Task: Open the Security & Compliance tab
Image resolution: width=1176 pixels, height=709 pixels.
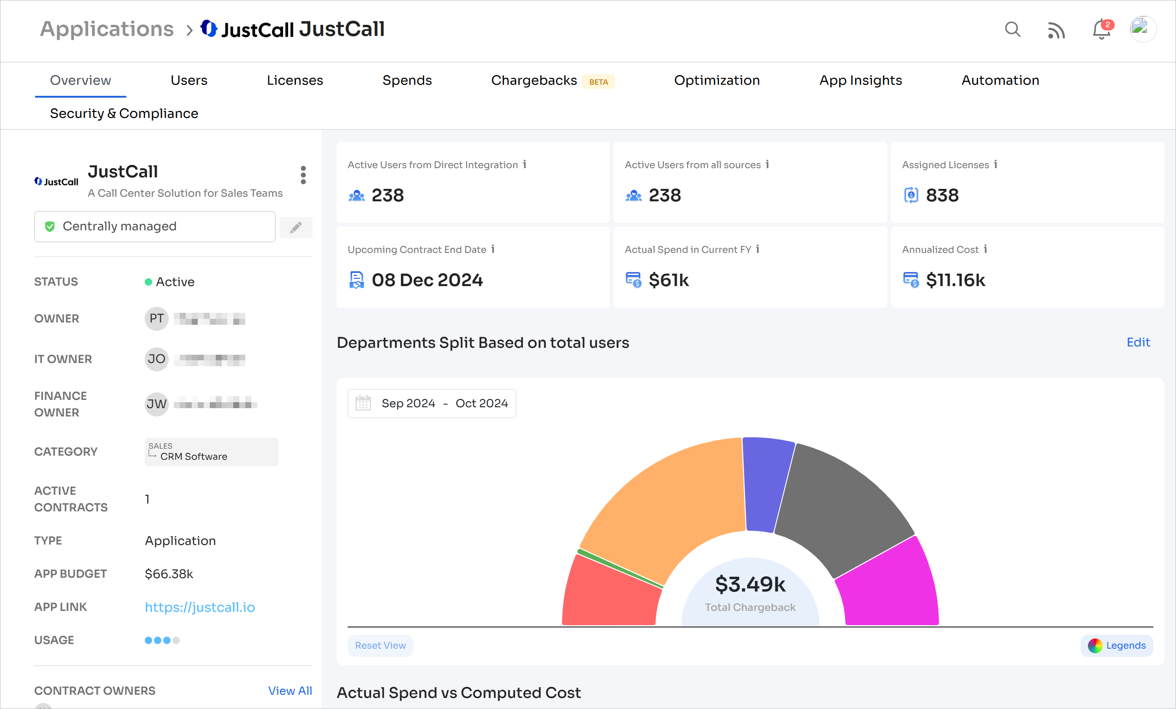Action: tap(124, 113)
